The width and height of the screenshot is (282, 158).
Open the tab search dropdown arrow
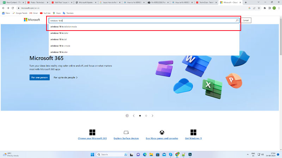pos(258,2)
